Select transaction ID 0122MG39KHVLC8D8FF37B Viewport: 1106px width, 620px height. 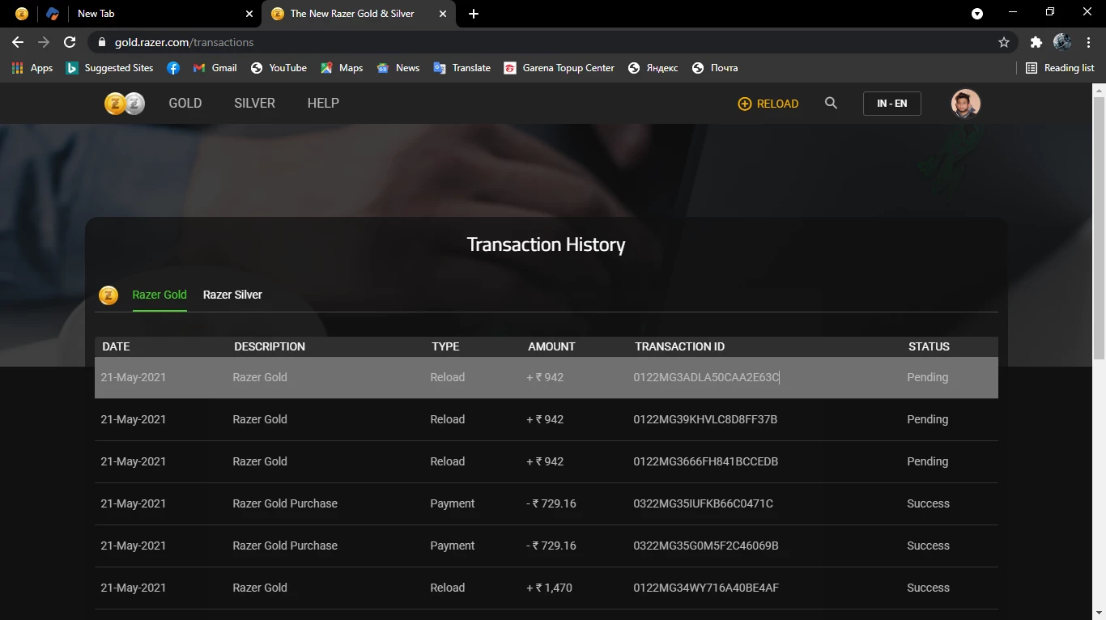tap(705, 419)
